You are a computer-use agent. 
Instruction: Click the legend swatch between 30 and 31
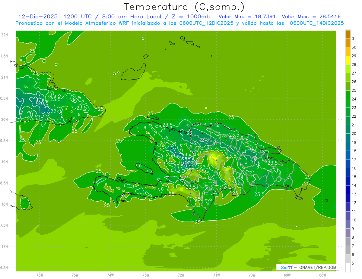coord(348,43)
